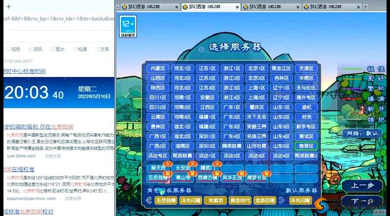
Task: Select the 广东4区 server region
Action: [232, 136]
